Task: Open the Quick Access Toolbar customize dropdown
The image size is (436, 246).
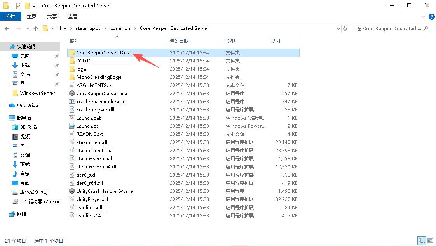Action: click(x=34, y=6)
